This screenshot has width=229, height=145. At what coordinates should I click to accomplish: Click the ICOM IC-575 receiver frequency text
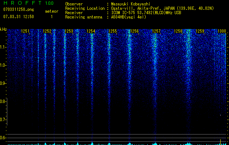[x=146, y=13]
